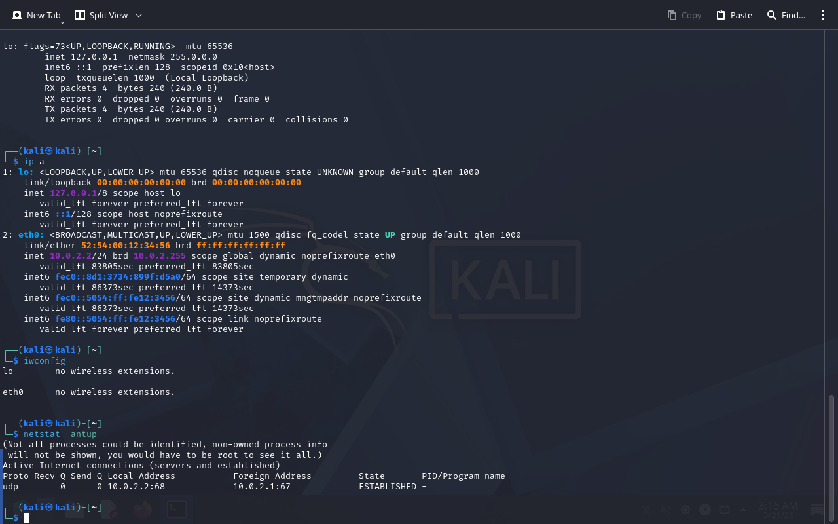The height and width of the screenshot is (524, 838).
Task: Click the Copy toolbar button
Action: pos(684,15)
